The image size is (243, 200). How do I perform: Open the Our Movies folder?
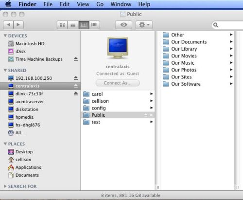(198, 55)
